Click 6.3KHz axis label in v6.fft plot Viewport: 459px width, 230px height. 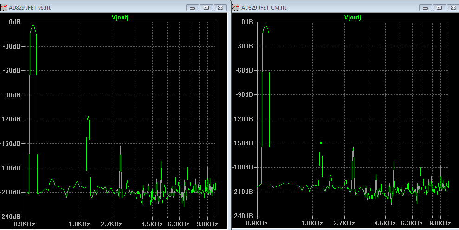pos(179,224)
